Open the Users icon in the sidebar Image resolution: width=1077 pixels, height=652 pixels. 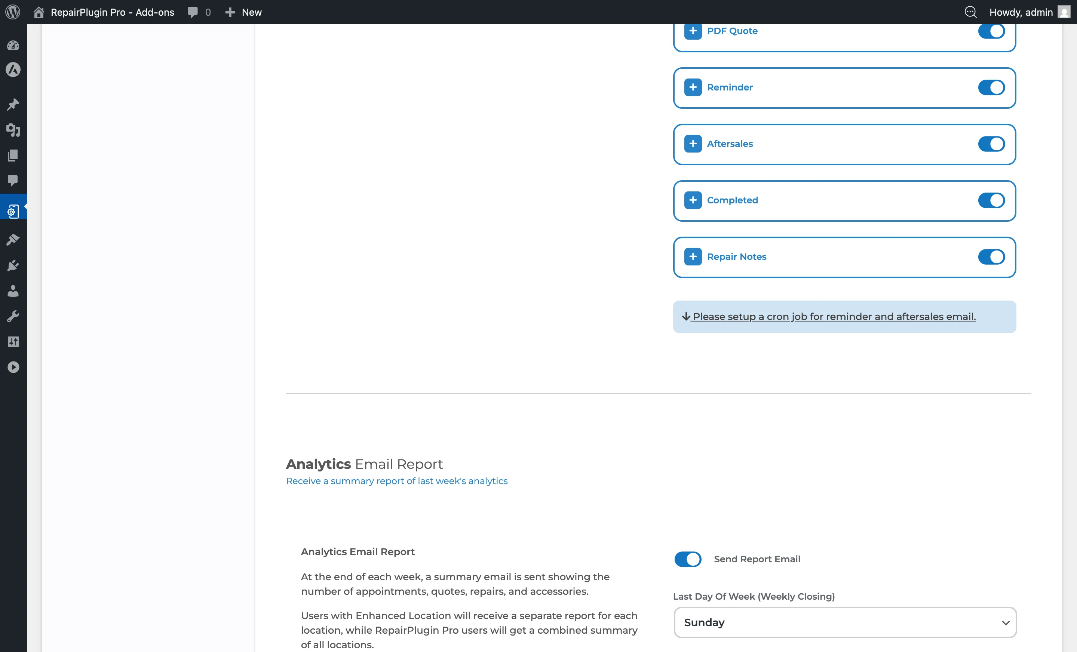(x=13, y=290)
